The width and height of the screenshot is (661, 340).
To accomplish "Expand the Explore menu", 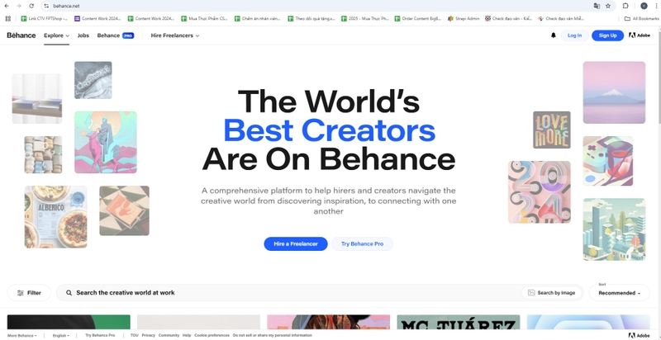I will 56,35.
